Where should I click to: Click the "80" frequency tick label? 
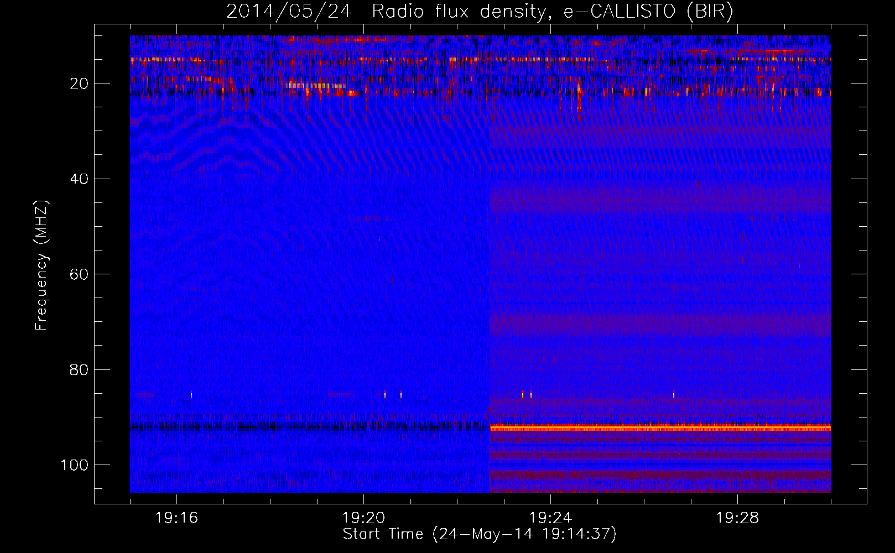click(x=80, y=370)
